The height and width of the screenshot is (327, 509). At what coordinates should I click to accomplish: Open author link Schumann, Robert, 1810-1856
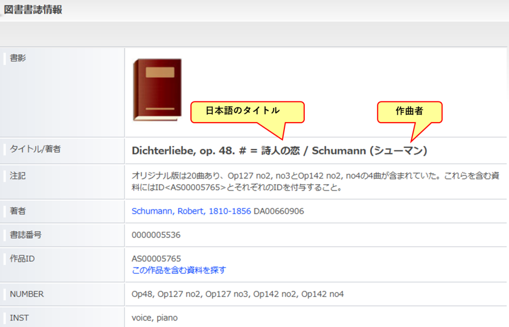pos(191,211)
